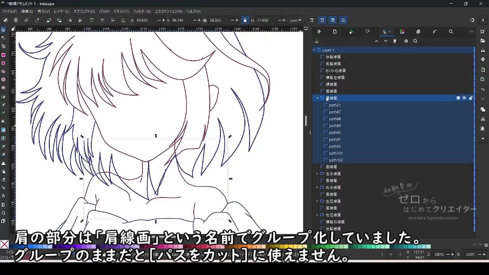Image resolution: width=489 pixels, height=275 pixels.
Task: Click the Undo arrow icon
Action: coord(483,90)
